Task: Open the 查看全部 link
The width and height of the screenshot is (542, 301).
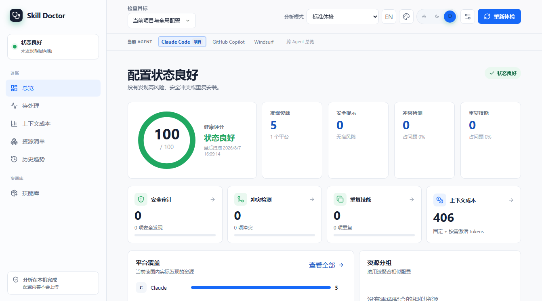Action: click(x=326, y=265)
